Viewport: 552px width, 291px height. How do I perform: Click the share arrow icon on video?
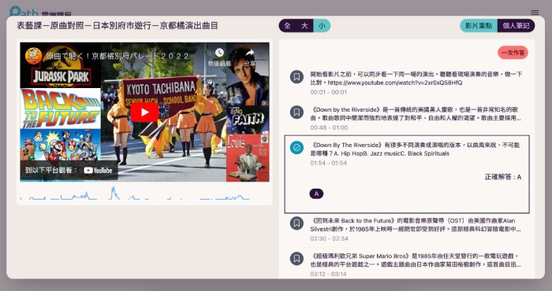(x=250, y=53)
